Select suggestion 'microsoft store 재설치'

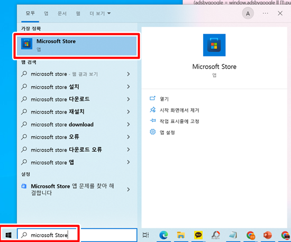(58, 112)
